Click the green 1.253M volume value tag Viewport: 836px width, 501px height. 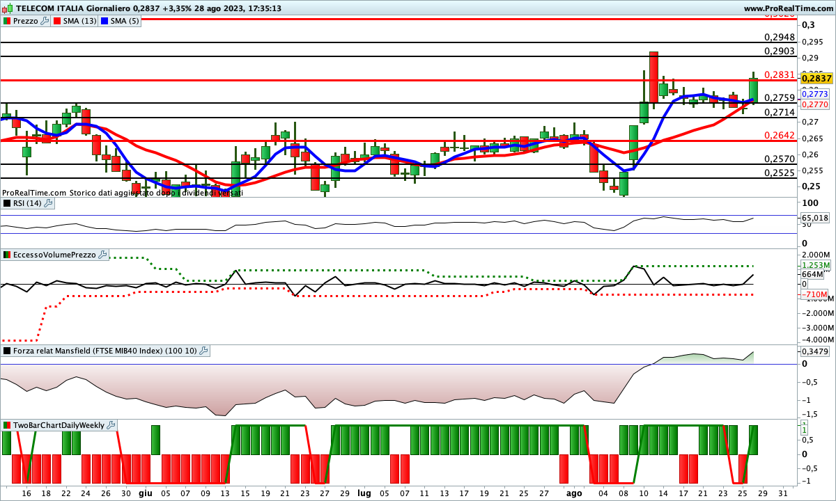coord(816,265)
